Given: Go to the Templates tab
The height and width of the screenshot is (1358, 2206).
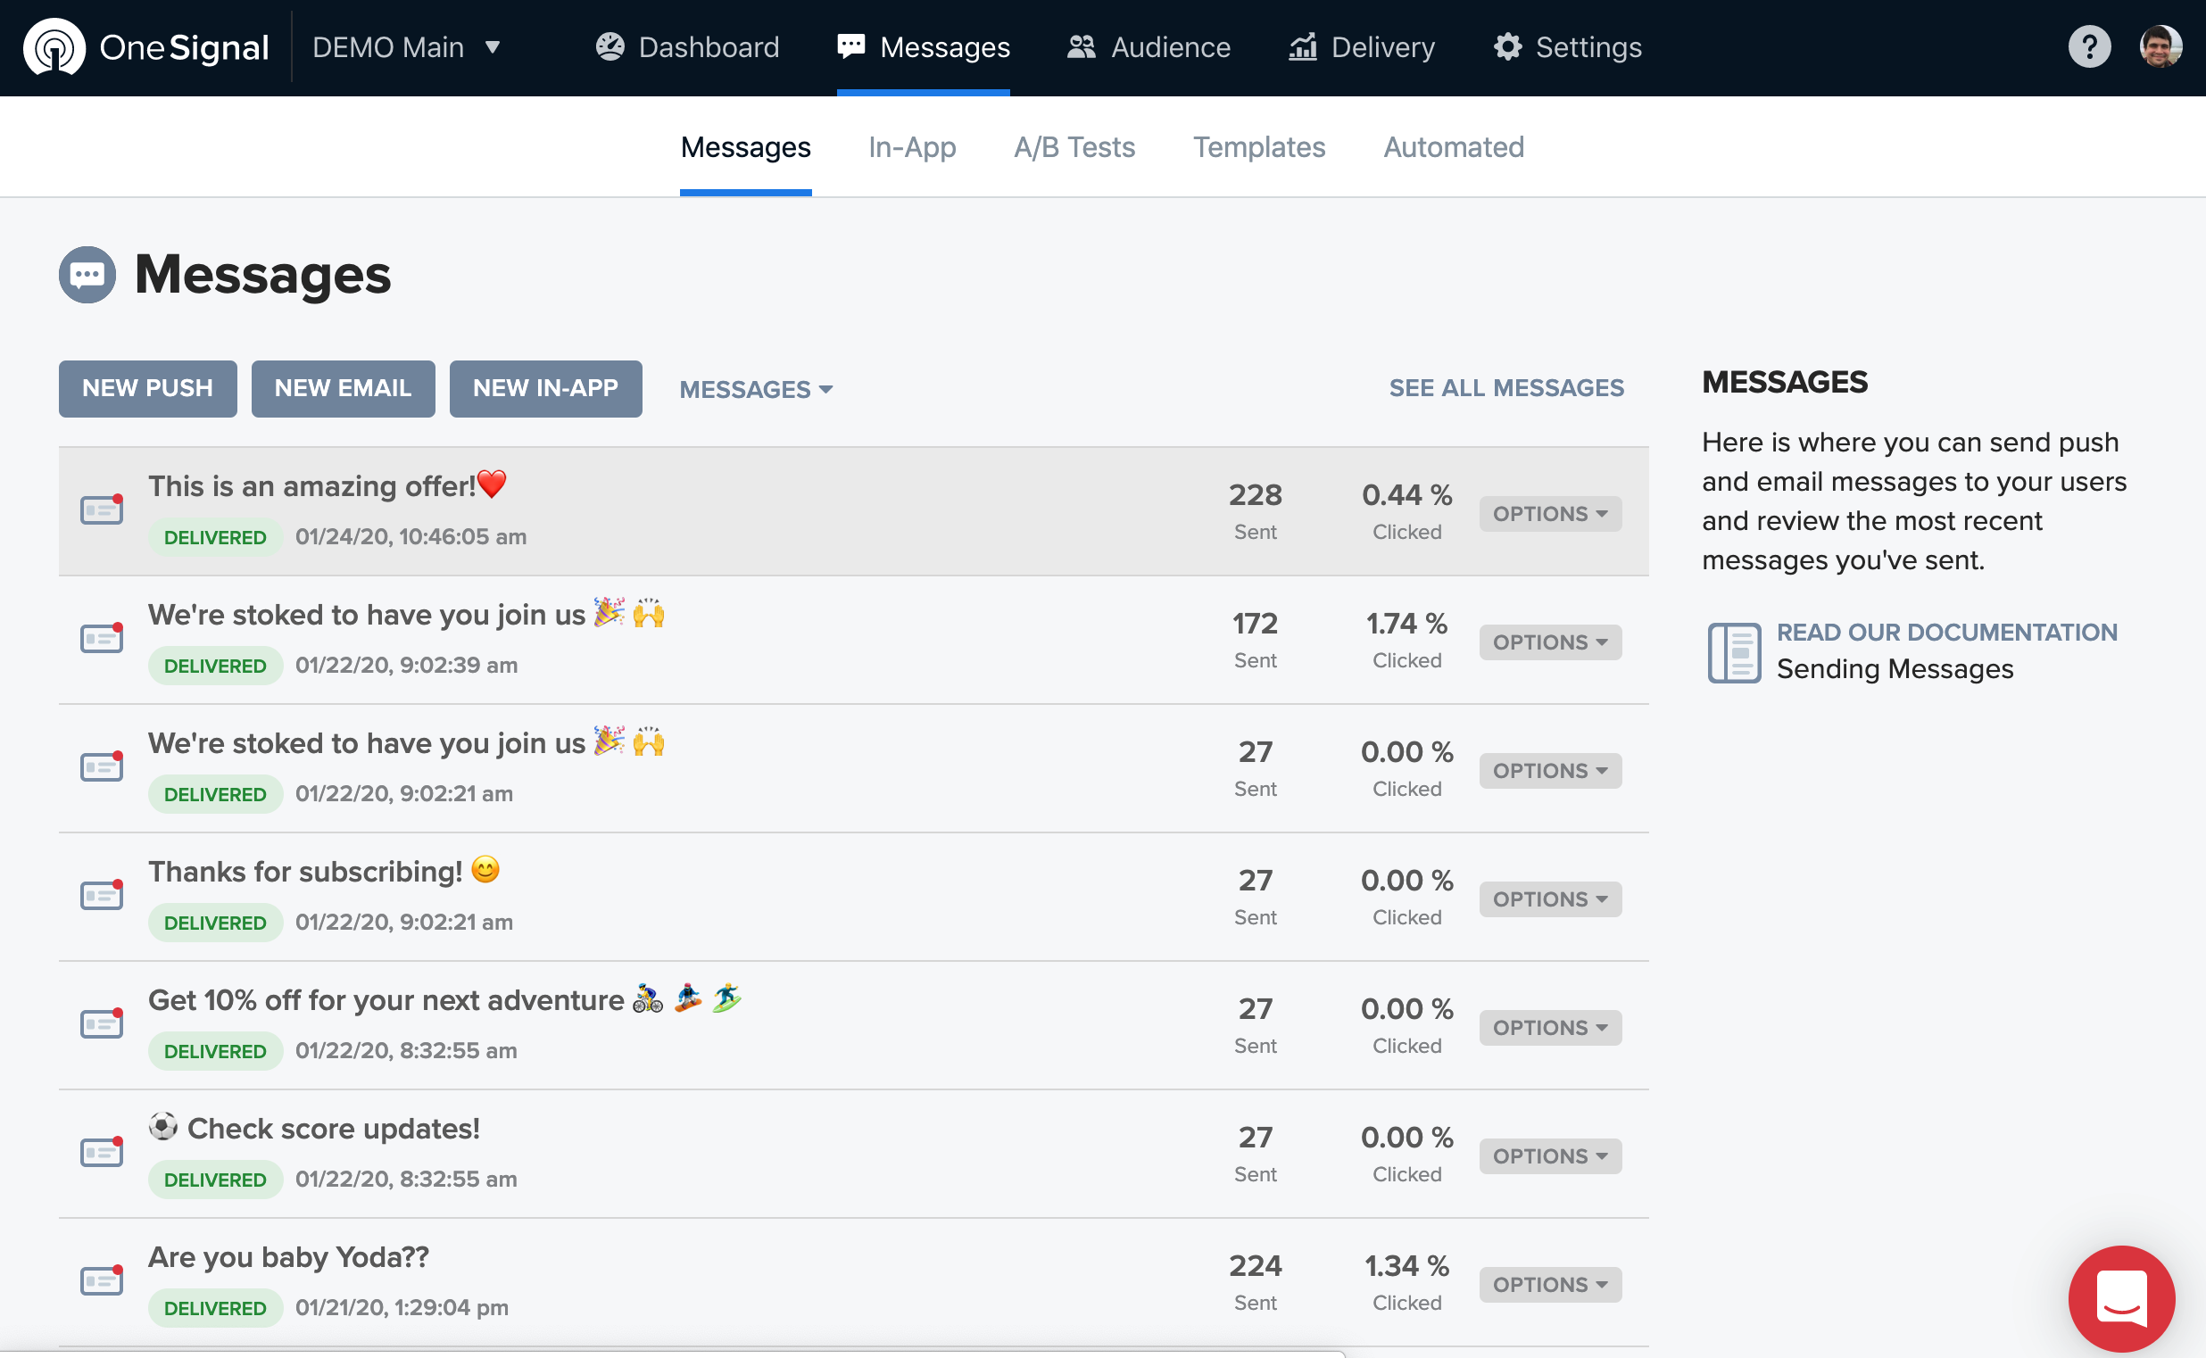Looking at the screenshot, I should (x=1258, y=147).
